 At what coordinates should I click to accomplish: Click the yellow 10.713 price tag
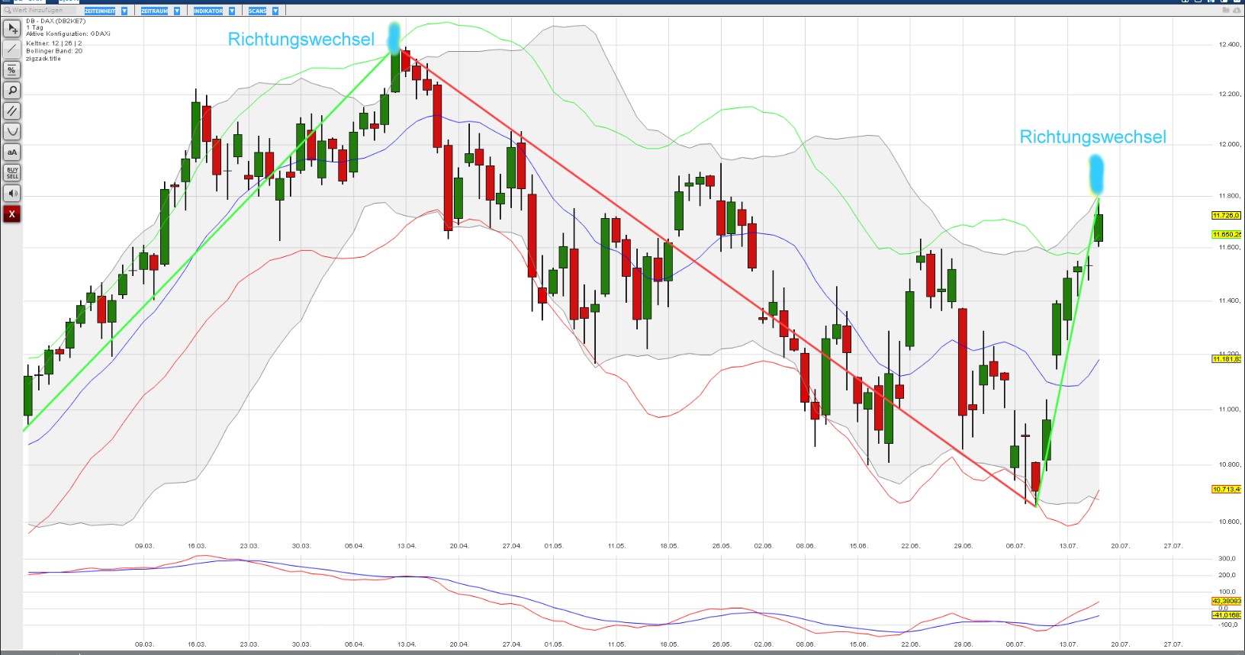(x=1226, y=490)
